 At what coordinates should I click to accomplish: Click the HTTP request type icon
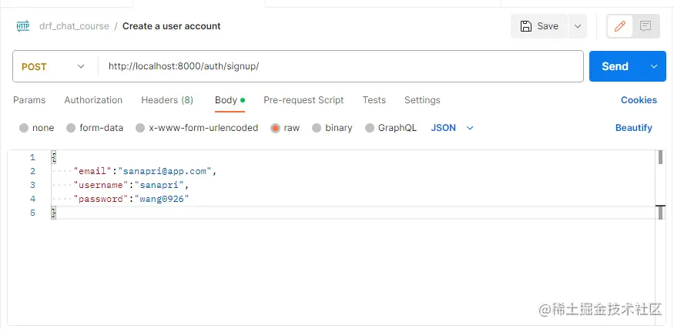point(23,25)
